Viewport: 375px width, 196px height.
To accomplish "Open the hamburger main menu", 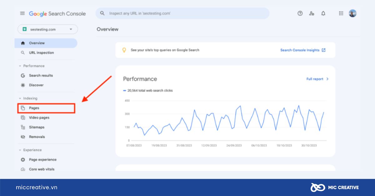I will click(22, 13).
